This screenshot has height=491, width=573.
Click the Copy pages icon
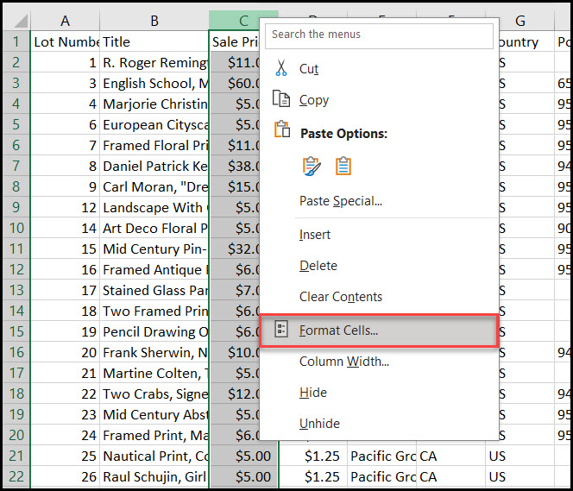[x=281, y=100]
